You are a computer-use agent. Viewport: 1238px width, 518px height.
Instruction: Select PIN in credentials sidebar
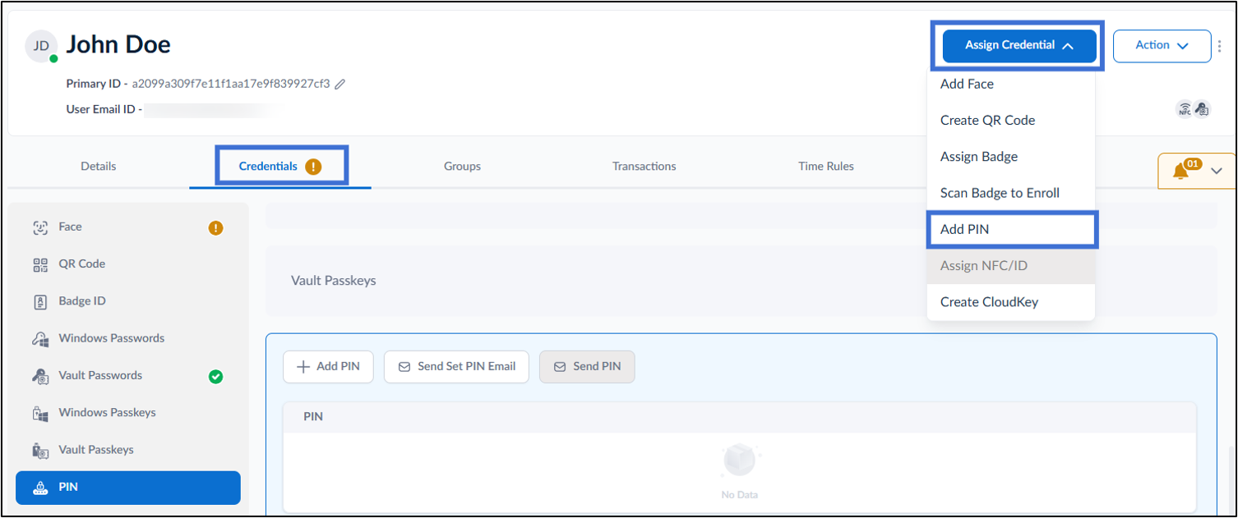point(128,488)
